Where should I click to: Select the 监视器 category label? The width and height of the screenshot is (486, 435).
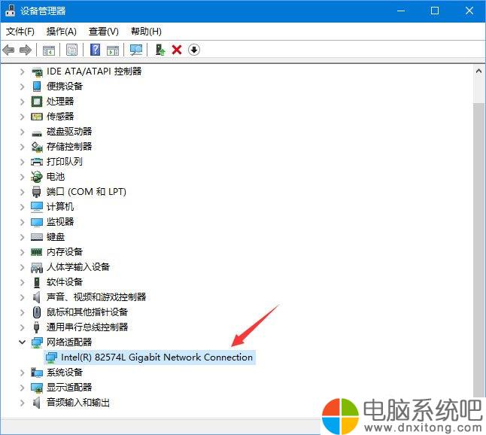pos(60,222)
